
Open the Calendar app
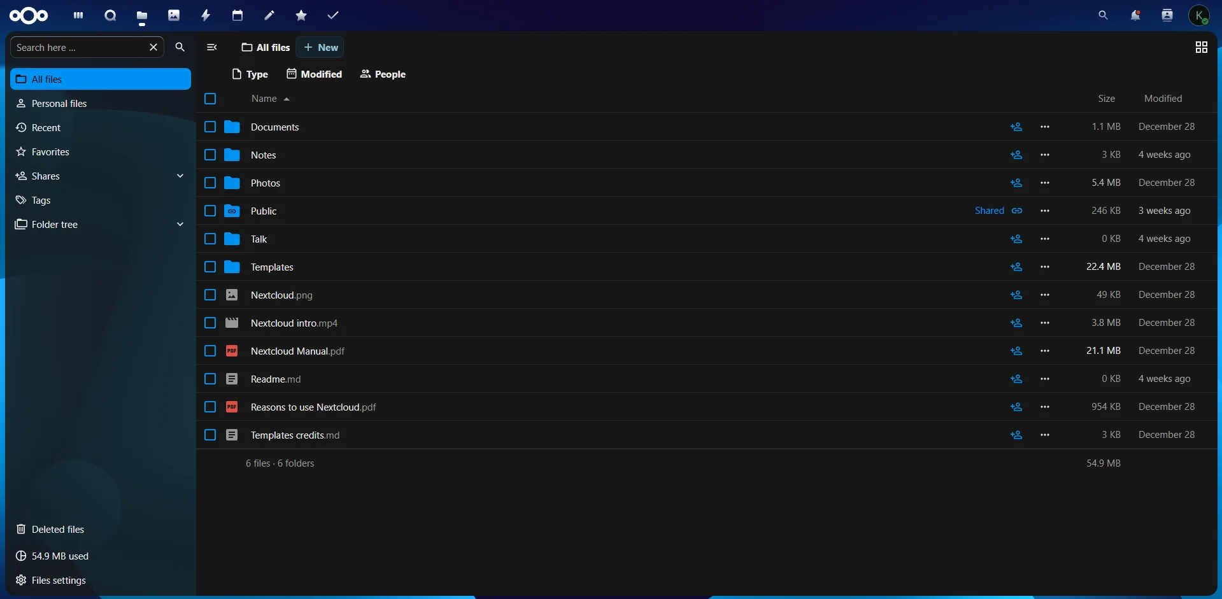click(x=238, y=15)
